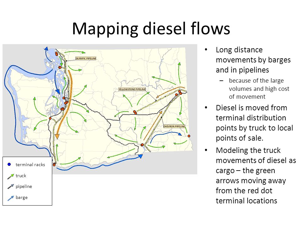
Task: Click the green truck arrow legend icon
Action: point(11,176)
